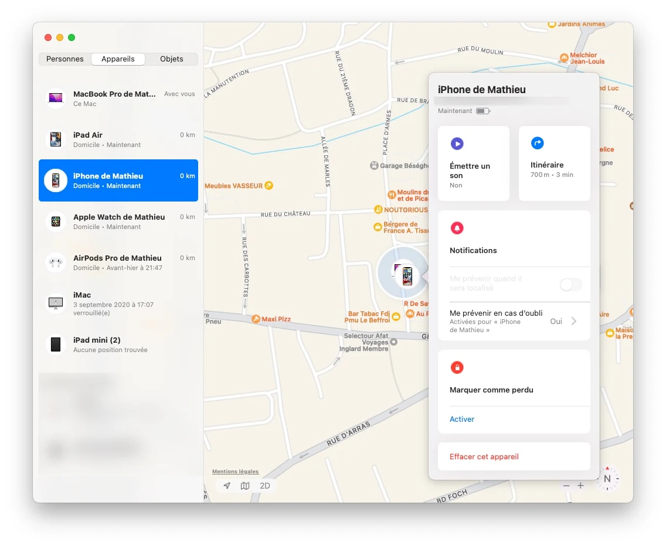Click Selectour Afat Voyages marker
Image resolution: width=666 pixels, height=546 pixels.
click(394, 342)
